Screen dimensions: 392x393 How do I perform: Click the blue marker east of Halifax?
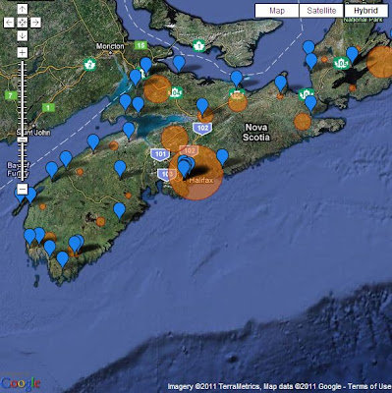(222, 157)
